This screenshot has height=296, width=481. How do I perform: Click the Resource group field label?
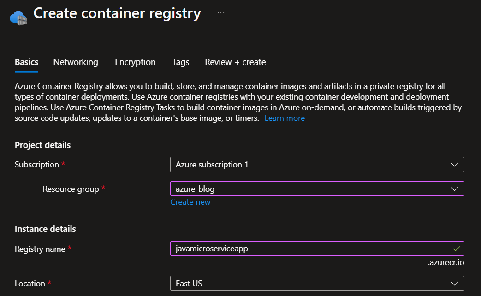(71, 189)
